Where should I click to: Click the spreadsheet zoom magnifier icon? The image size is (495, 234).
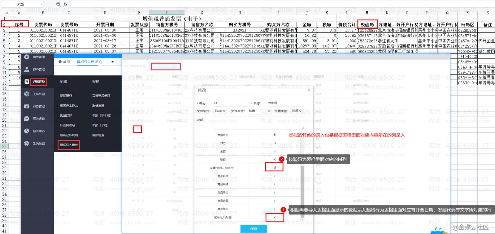tap(58, 4)
